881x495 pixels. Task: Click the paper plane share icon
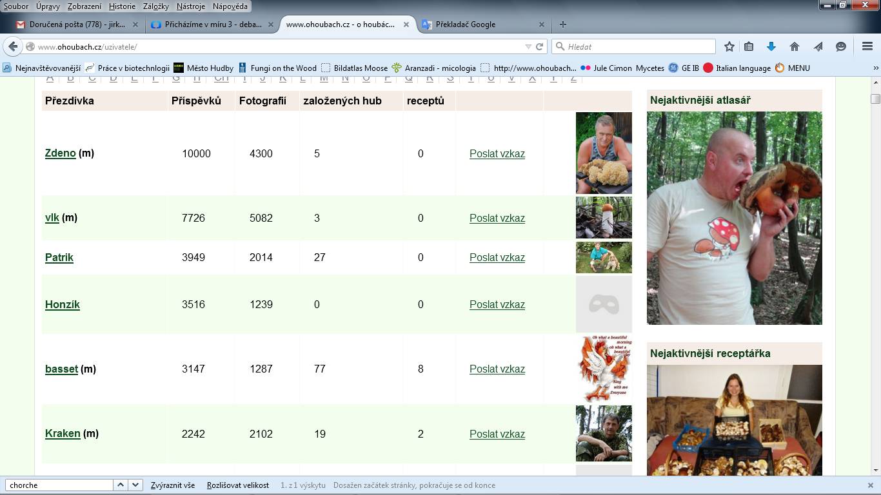coord(818,46)
